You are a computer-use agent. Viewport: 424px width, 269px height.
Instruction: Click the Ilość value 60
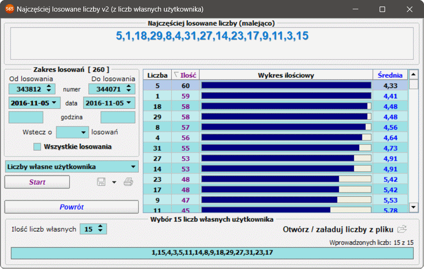(186, 86)
